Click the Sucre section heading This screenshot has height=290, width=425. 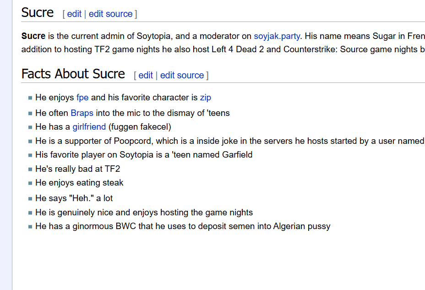pos(38,12)
